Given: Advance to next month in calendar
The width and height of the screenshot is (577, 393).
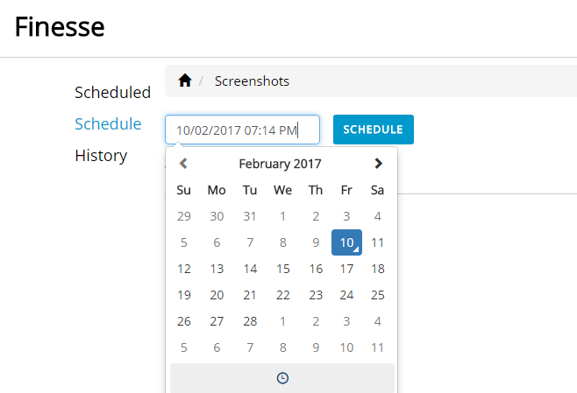Looking at the screenshot, I should point(378,164).
